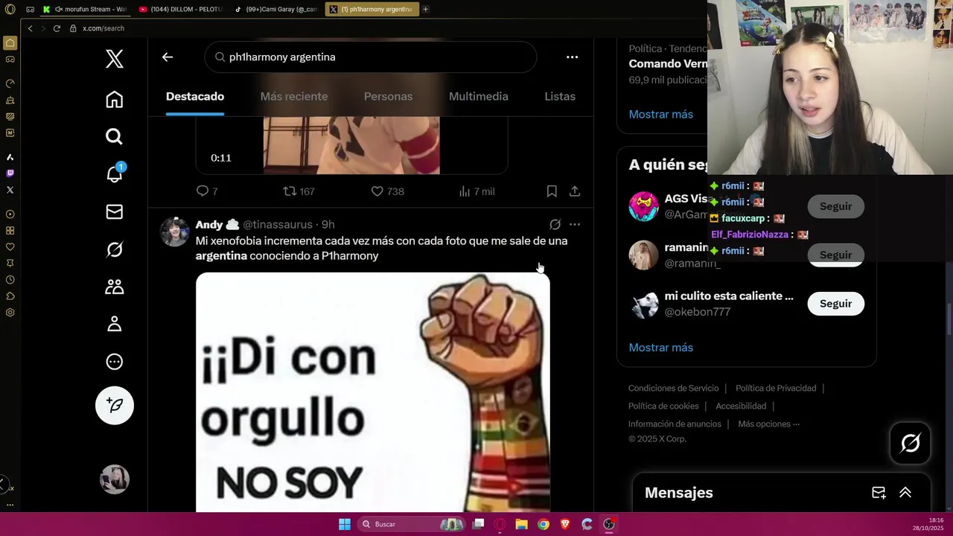
Task: Open Twitch in the Opera sidebar
Action: [10, 173]
